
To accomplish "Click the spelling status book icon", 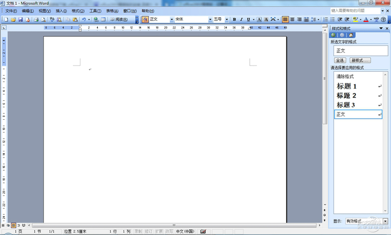I will pyautogui.click(x=203, y=231).
